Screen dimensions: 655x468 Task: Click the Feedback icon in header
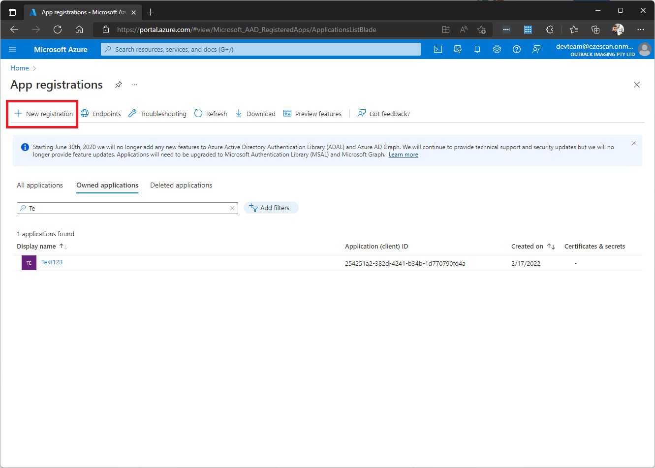(x=536, y=49)
